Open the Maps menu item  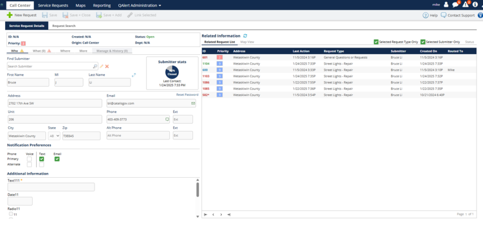point(81,5)
